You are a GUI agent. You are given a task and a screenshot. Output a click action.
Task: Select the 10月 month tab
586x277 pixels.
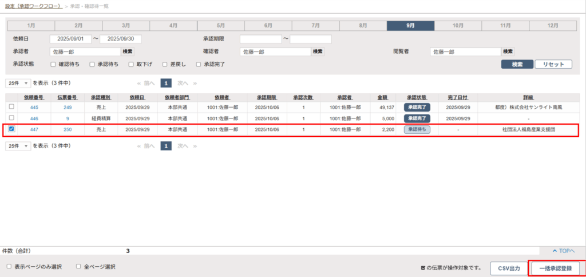click(458, 25)
